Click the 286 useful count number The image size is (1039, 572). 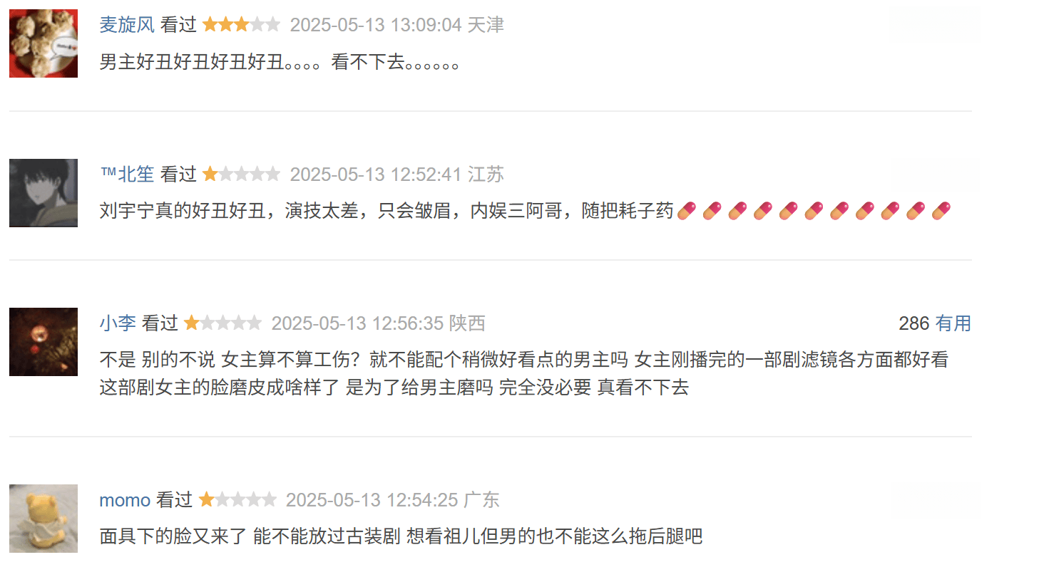(x=913, y=323)
